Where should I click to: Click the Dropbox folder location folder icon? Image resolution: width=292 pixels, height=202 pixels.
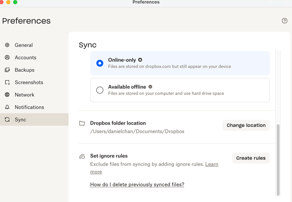pyautogui.click(x=82, y=123)
